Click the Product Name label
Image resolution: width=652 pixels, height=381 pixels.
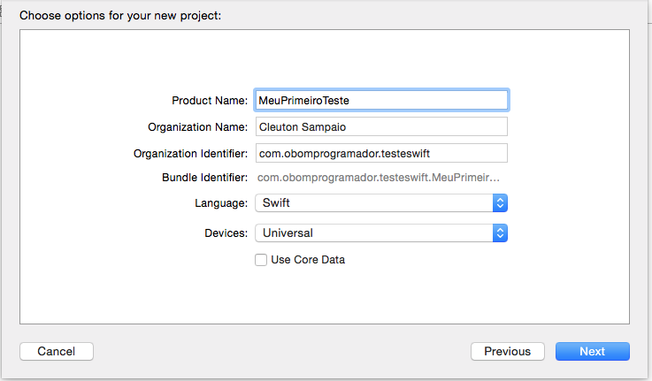[210, 101]
